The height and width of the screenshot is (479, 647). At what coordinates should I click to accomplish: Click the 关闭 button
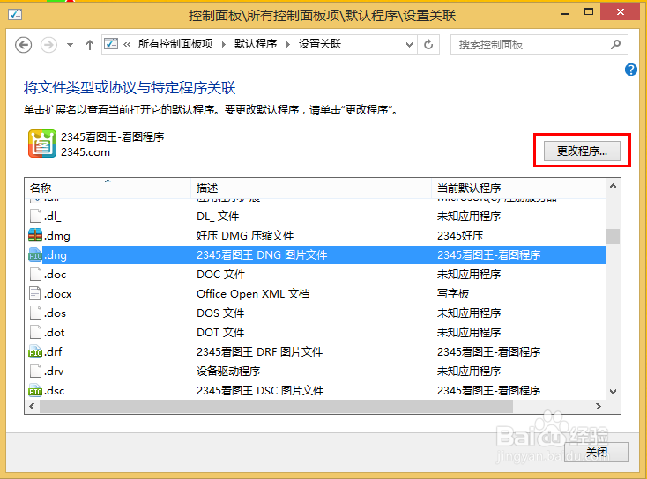[x=597, y=453]
